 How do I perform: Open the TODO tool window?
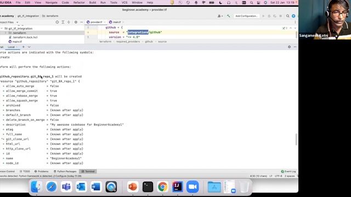pos(25,171)
